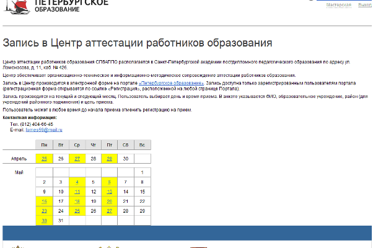
Task: Click the May 5 calendar cell
Action: click(94, 182)
